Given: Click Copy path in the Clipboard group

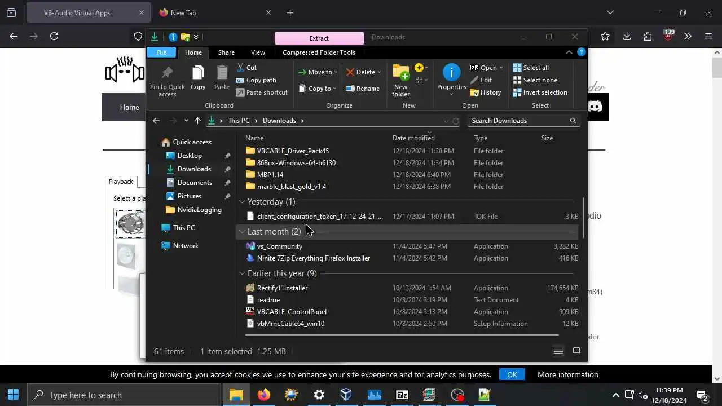Looking at the screenshot, I should [x=256, y=80].
